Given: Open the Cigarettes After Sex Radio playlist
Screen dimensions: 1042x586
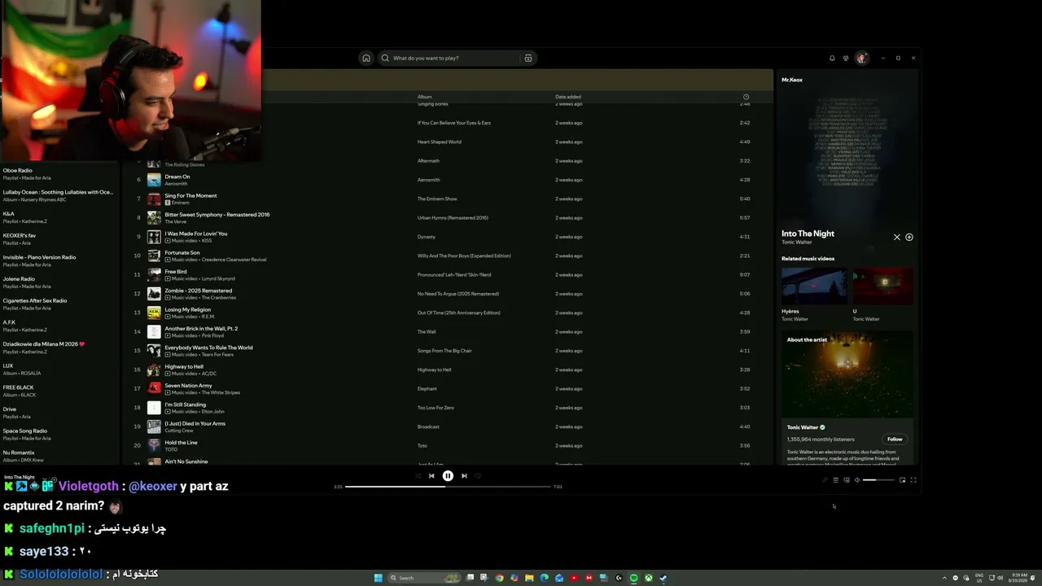Looking at the screenshot, I should [x=59, y=304].
